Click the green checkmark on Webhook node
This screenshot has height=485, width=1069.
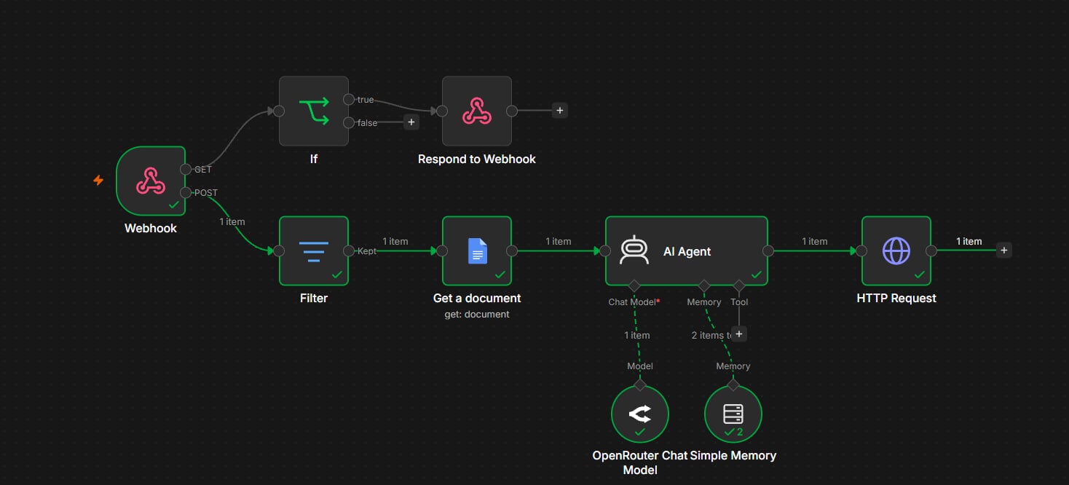tap(174, 205)
